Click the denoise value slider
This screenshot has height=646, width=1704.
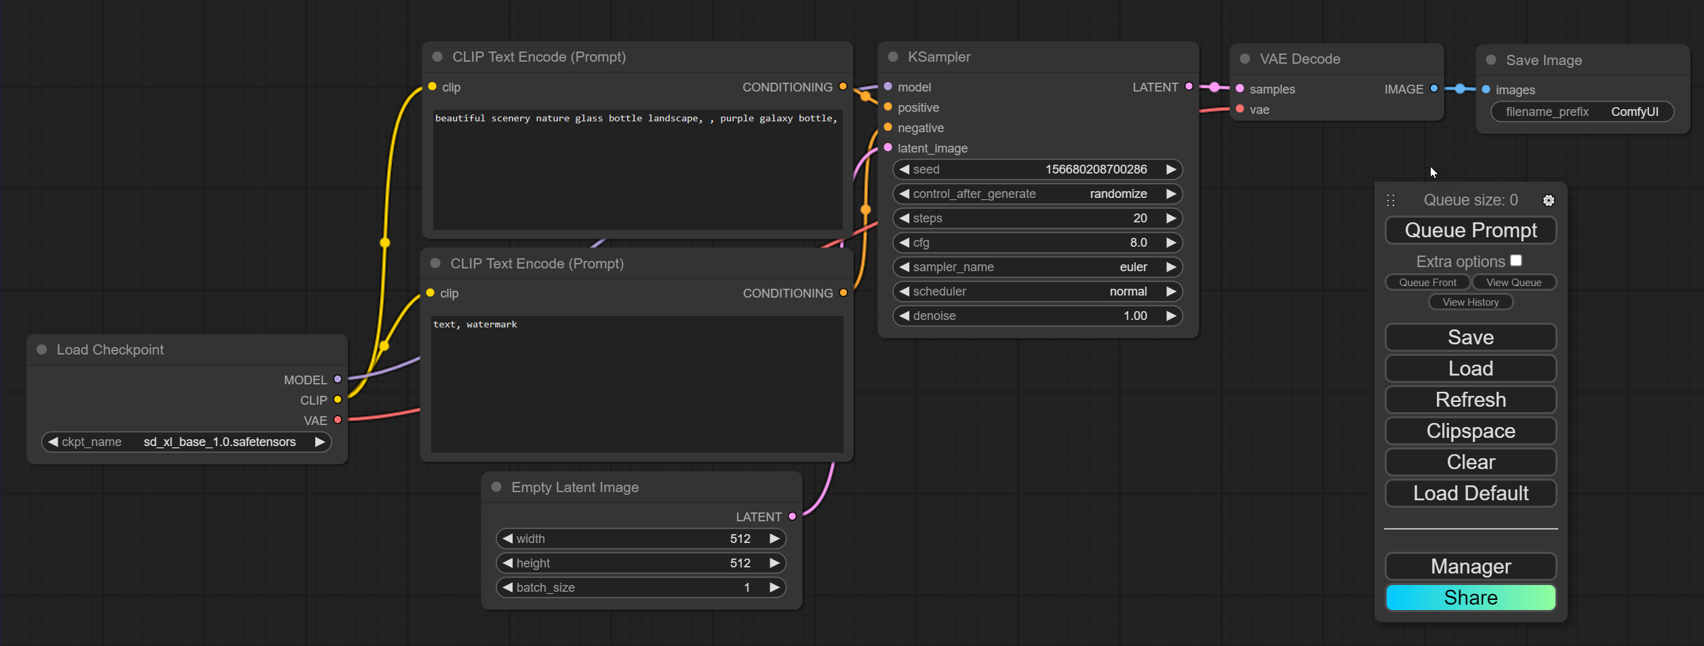click(x=1037, y=316)
